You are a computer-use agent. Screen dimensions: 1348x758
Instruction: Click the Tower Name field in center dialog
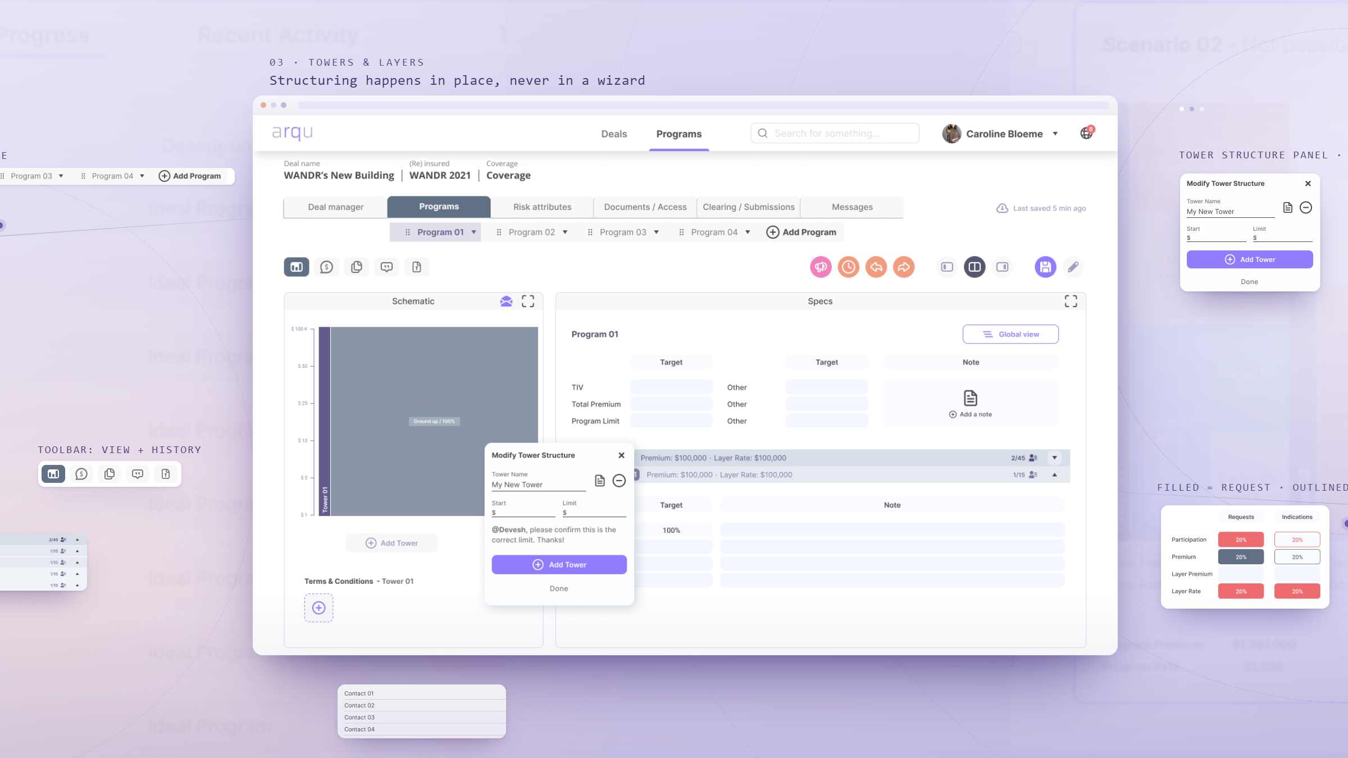(539, 485)
